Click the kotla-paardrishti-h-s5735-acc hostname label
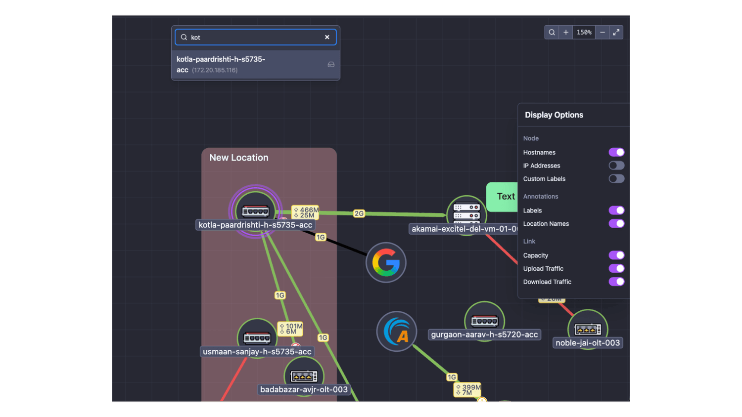This screenshot has height=417, width=742. 255,225
